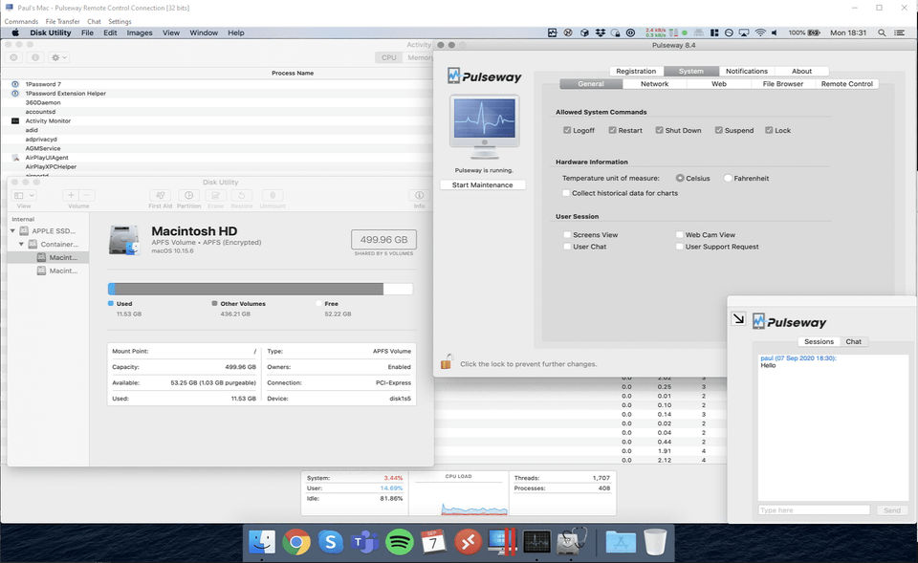This screenshot has width=918, height=563.
Task: Open Spotlight search in the menu bar
Action: pos(882,32)
